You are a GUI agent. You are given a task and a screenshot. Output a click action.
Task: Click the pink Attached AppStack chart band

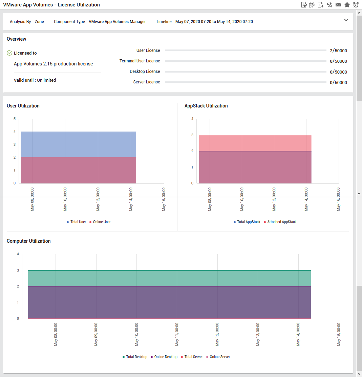(255, 143)
